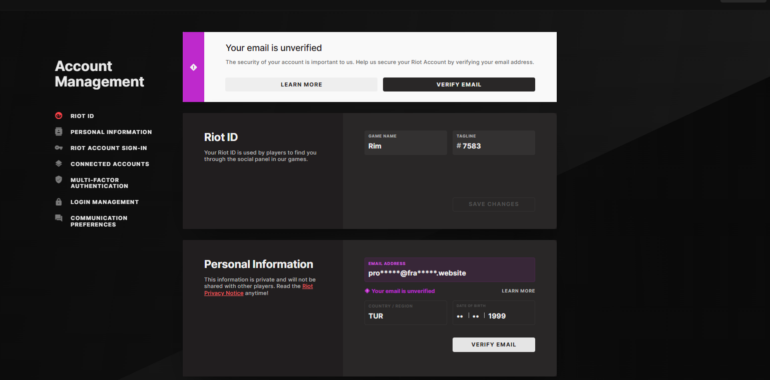Click the black Verify Email banner button
This screenshot has width=770, height=380.
(459, 84)
